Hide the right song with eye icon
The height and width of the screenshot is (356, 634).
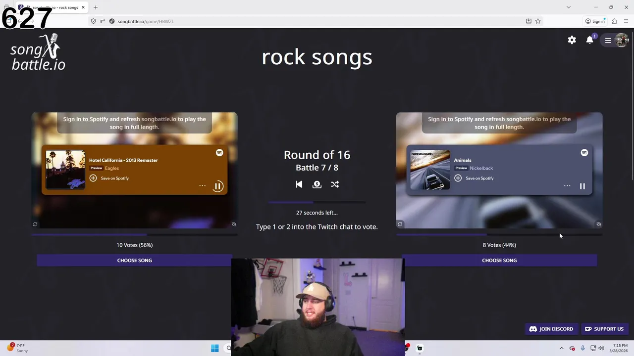tap(599, 224)
